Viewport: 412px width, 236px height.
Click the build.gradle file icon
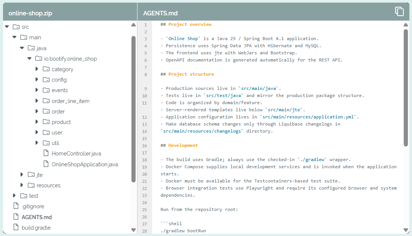(x=16, y=227)
